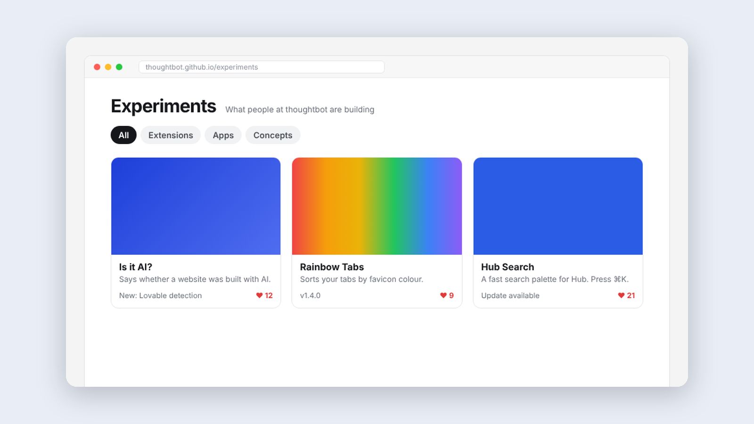Click the yellow minimize window dot

108,67
